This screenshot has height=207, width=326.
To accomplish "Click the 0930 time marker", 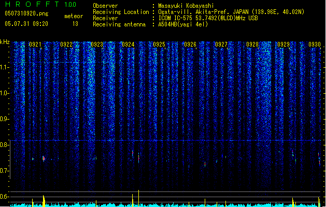I will click(315, 45).
